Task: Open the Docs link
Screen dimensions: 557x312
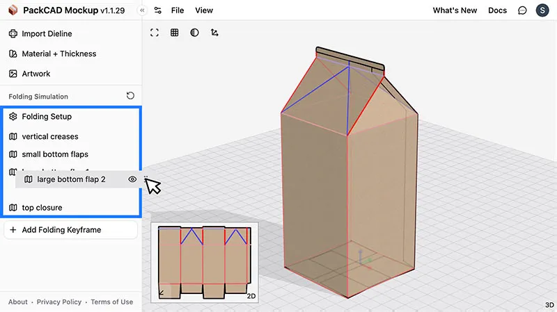Action: [x=497, y=10]
